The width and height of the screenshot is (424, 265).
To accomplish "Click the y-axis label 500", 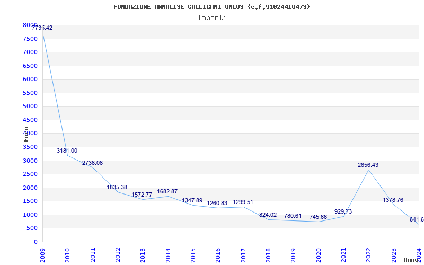I will (x=32, y=228).
